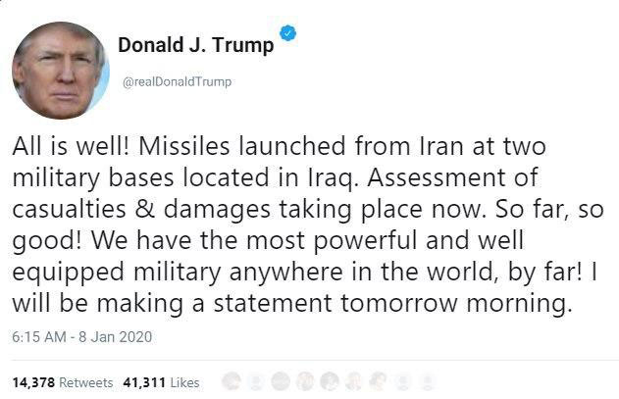Click the second liker avatar in the row
This screenshot has width=619, height=399.
[x=256, y=380]
